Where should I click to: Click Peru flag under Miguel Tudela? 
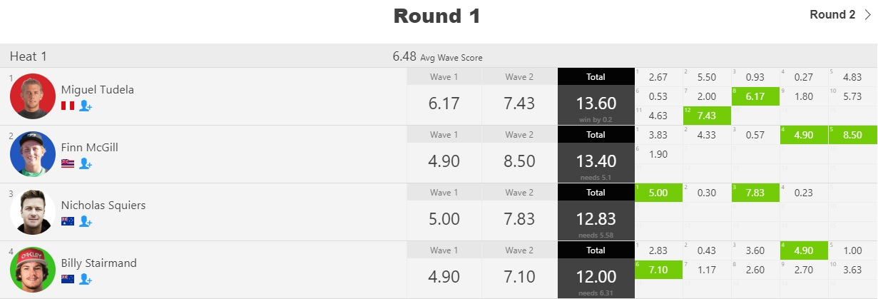tap(68, 106)
